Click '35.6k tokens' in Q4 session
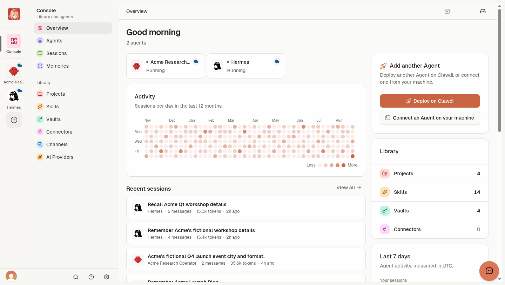 pyautogui.click(x=243, y=263)
